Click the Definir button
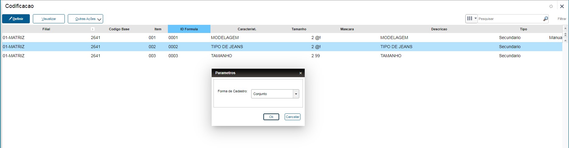 [16, 19]
